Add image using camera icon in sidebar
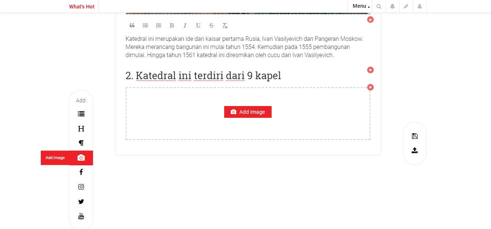Image resolution: width=491 pixels, height=229 pixels. tap(81, 158)
